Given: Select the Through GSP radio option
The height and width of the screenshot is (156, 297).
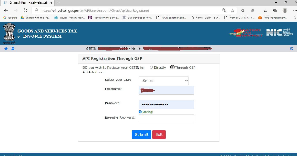Looking at the screenshot, I should (173, 68).
